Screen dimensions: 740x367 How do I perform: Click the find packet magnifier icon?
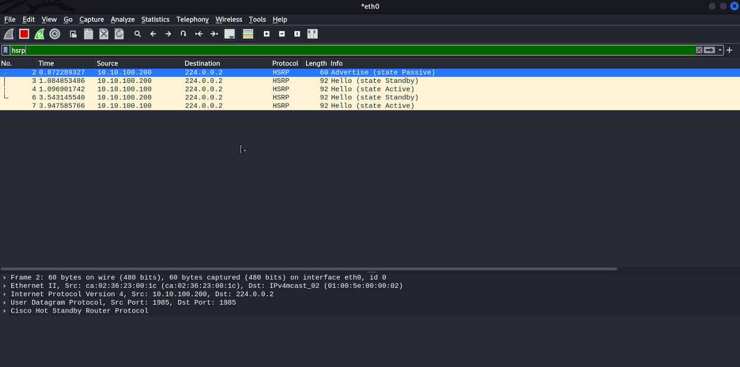137,34
